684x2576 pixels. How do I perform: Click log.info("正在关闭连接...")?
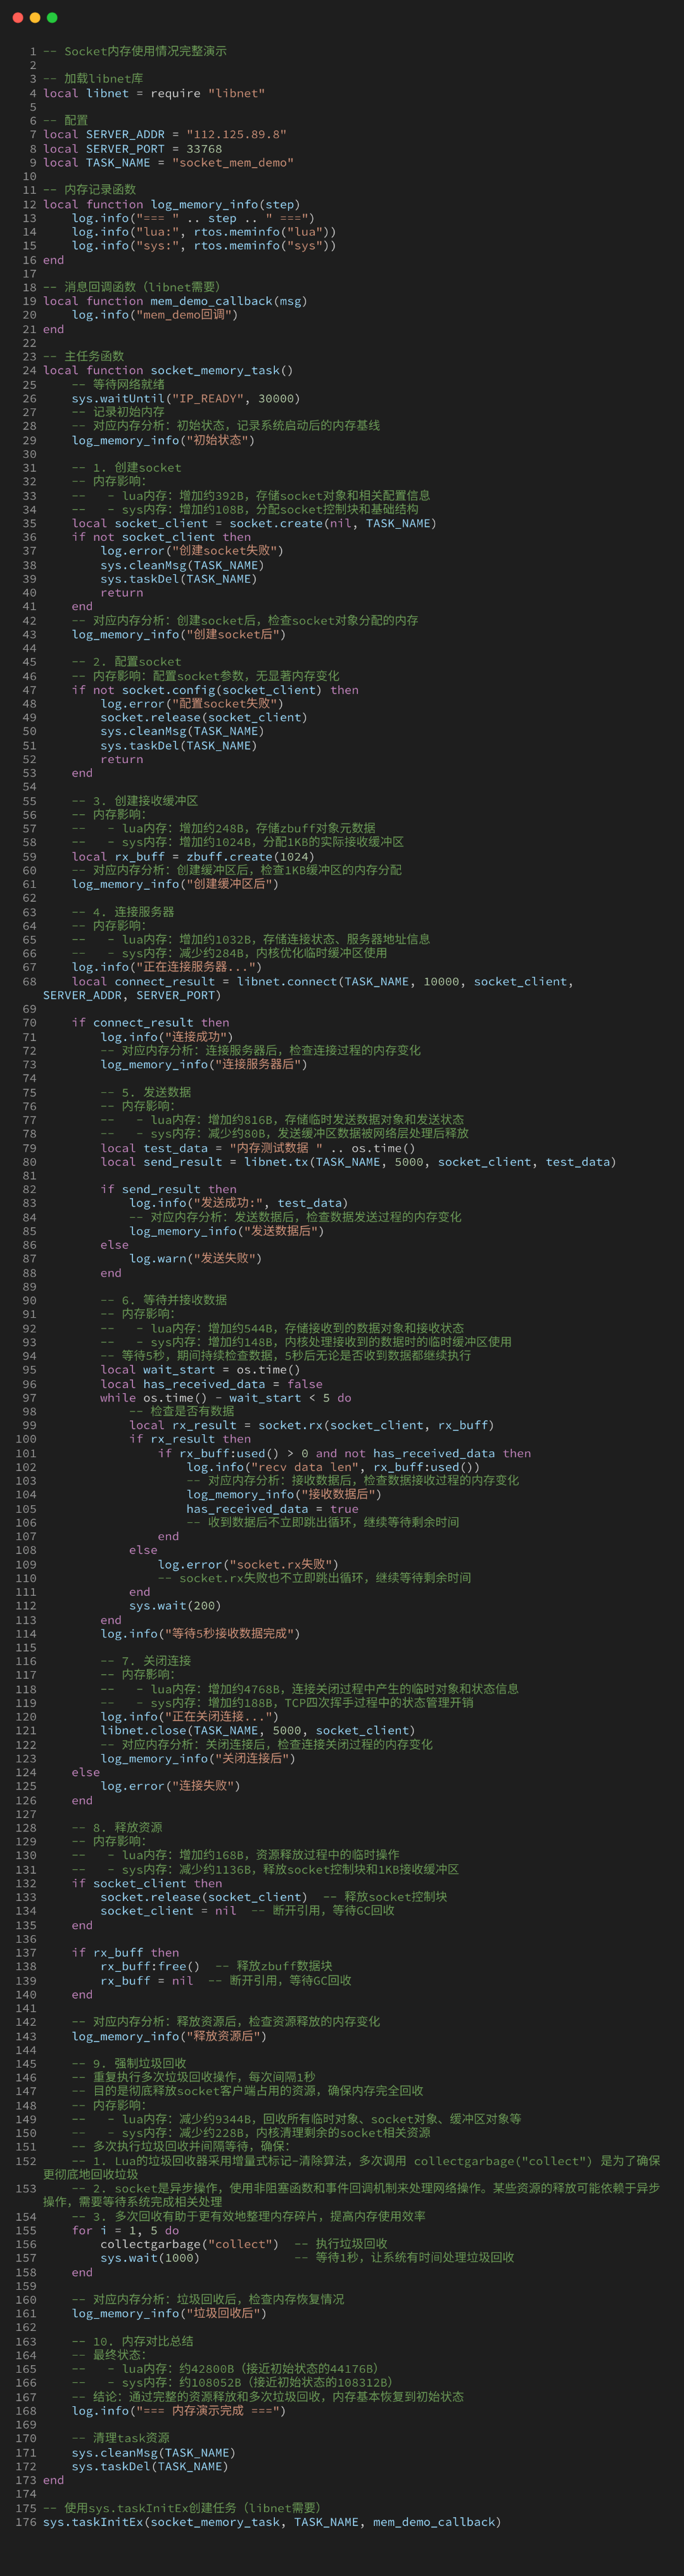click(x=189, y=1717)
